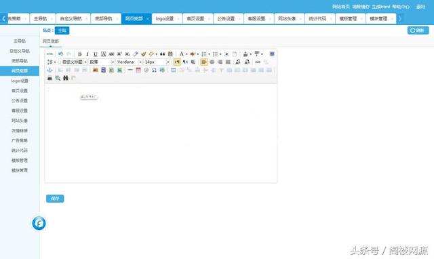
Task: Pick text background highlight color
Action: coord(193,54)
